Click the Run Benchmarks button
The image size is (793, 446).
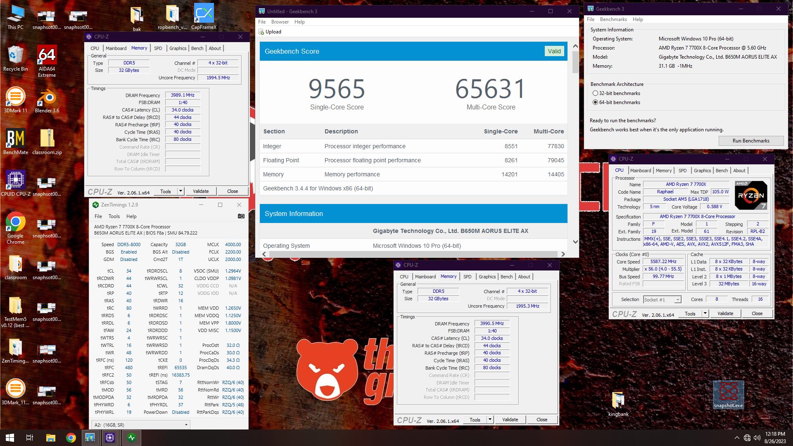750,141
